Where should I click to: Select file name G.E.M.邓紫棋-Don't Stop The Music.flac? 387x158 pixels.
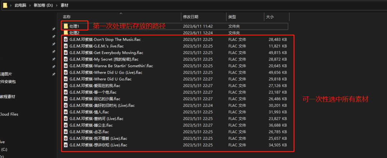[x=105, y=39]
